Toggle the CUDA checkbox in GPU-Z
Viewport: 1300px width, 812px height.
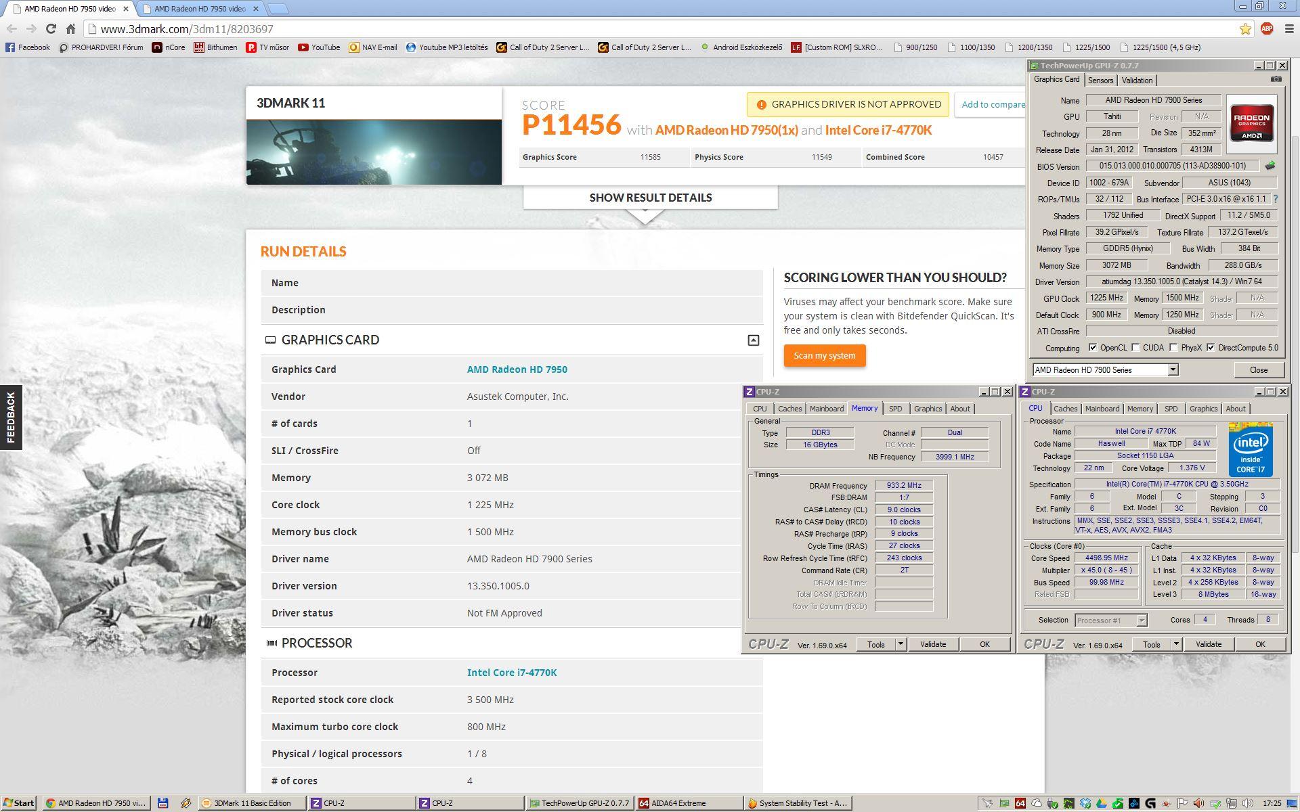click(x=1135, y=348)
